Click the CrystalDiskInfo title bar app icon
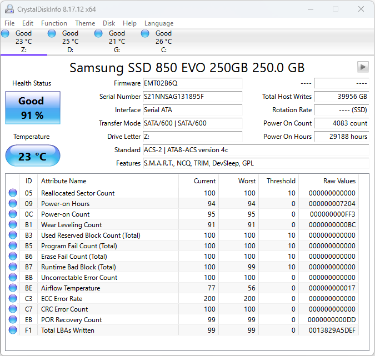375x356 pixels. pyautogui.click(x=9, y=9)
